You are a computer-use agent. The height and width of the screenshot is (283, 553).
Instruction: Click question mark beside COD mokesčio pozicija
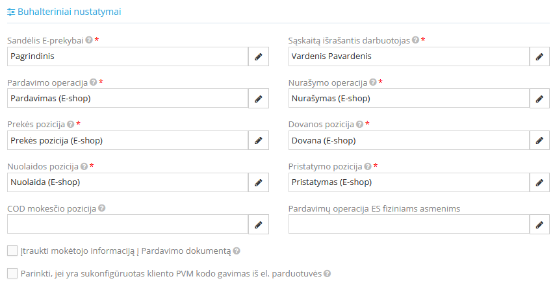point(102,208)
